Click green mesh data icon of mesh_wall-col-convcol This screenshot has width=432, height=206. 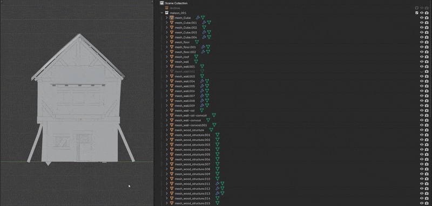(x=214, y=115)
